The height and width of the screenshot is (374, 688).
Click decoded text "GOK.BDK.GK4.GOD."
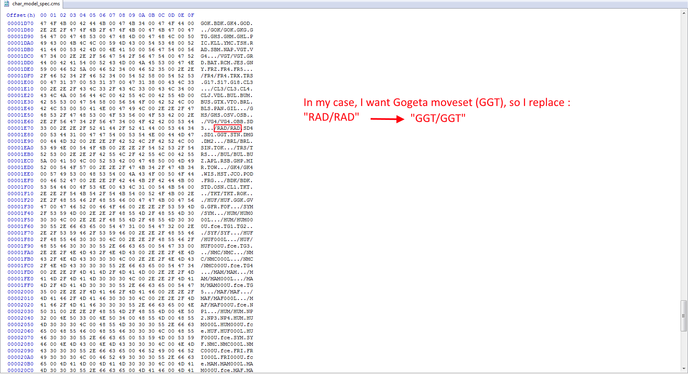tap(227, 23)
